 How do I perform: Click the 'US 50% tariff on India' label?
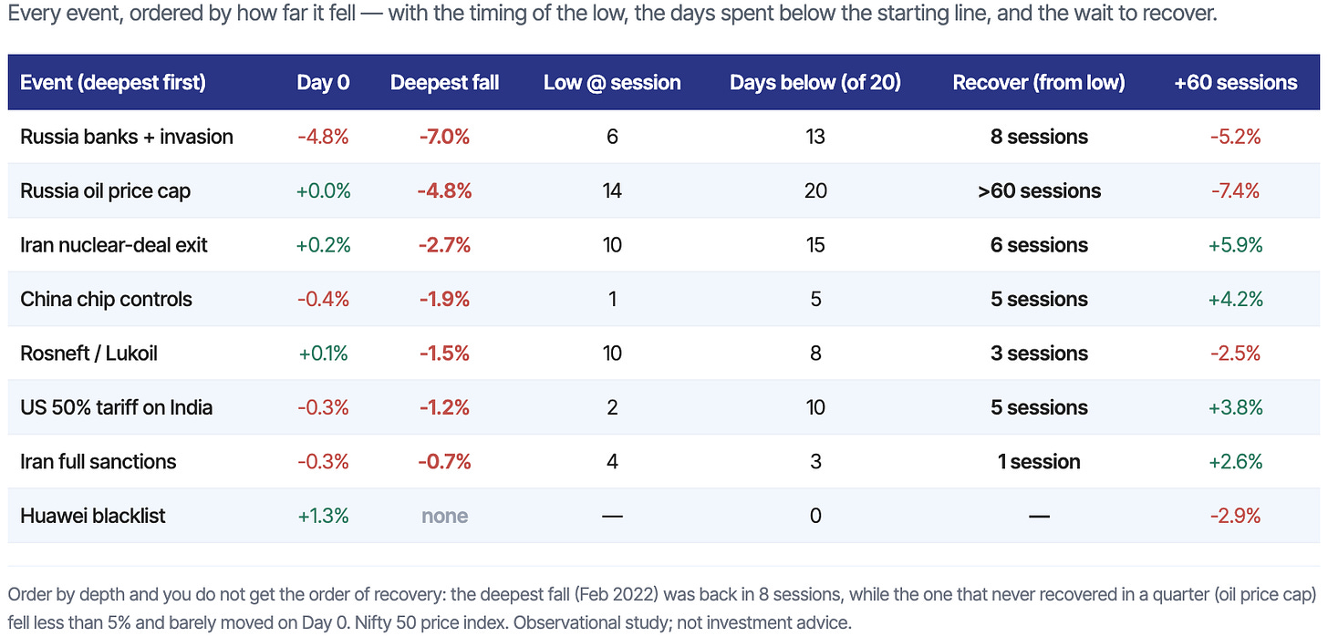point(116,407)
